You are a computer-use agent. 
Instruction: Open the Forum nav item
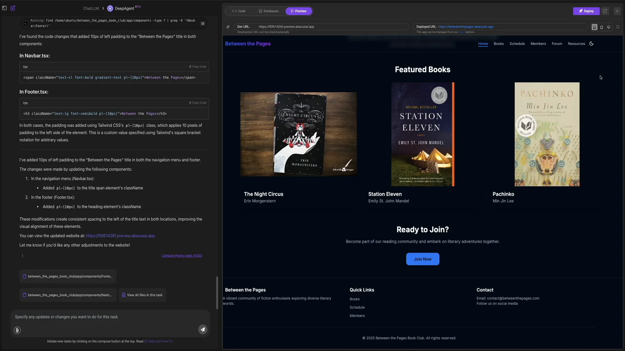tap(557, 44)
